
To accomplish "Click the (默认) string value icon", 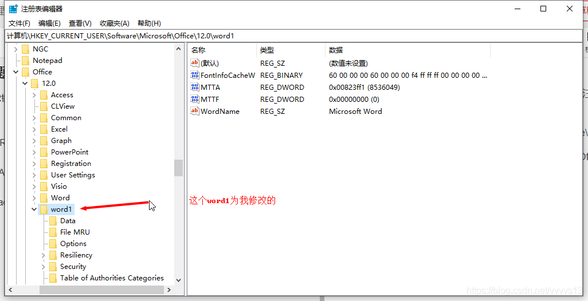I will tap(195, 64).
